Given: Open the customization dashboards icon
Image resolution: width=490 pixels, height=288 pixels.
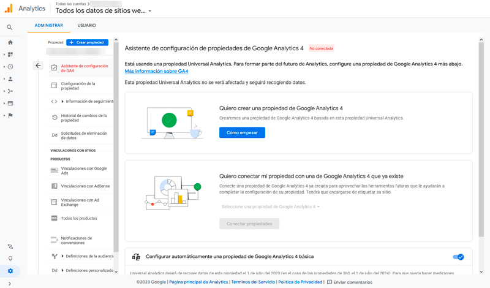Looking at the screenshot, I should (10, 55).
